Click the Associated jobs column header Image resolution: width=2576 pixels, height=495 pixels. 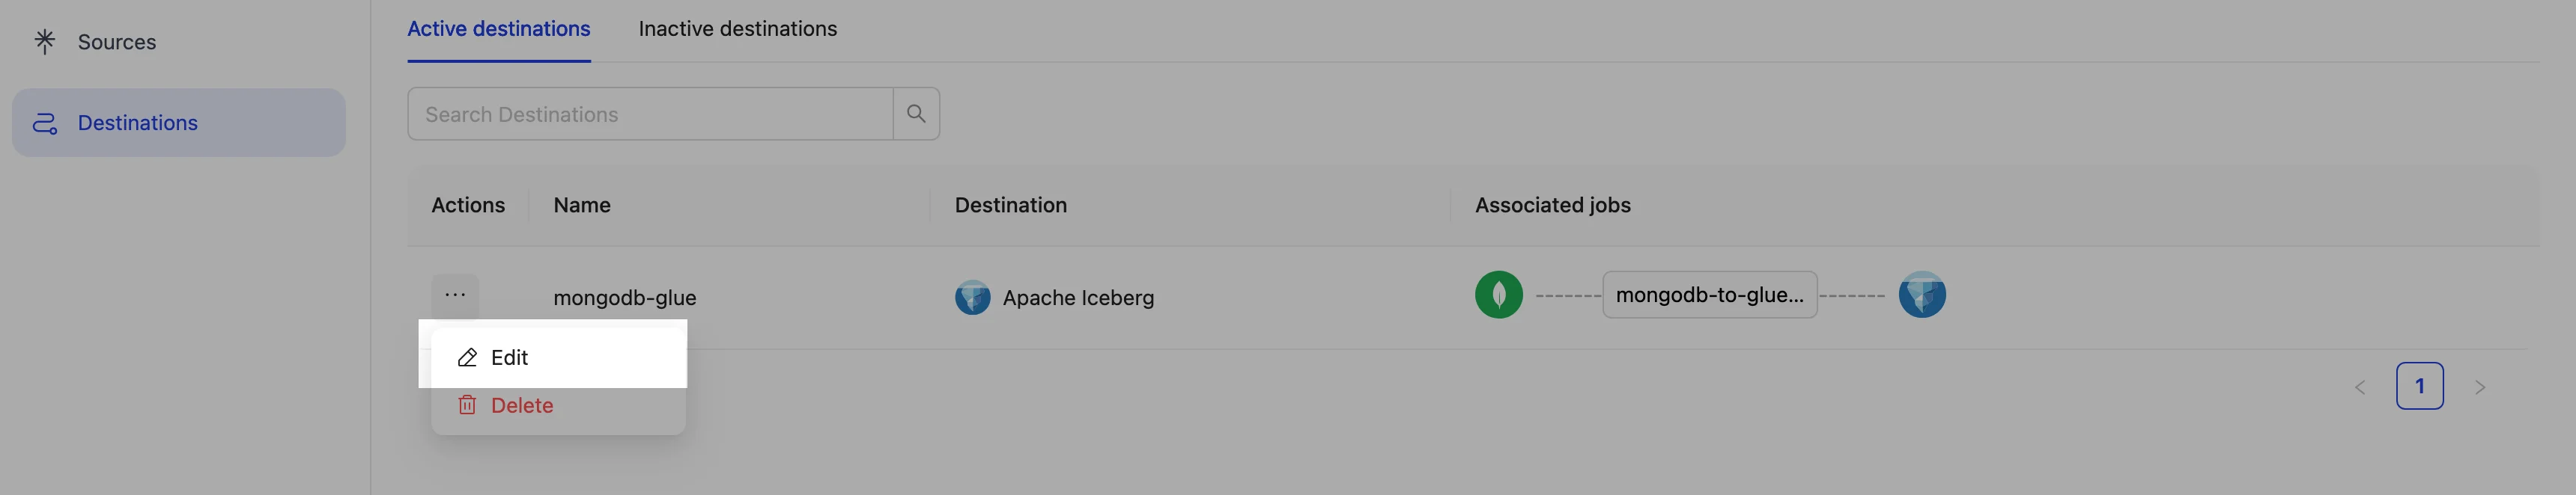click(1552, 206)
